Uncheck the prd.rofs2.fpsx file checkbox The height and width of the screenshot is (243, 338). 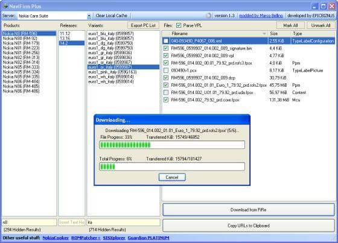[x=166, y=85]
